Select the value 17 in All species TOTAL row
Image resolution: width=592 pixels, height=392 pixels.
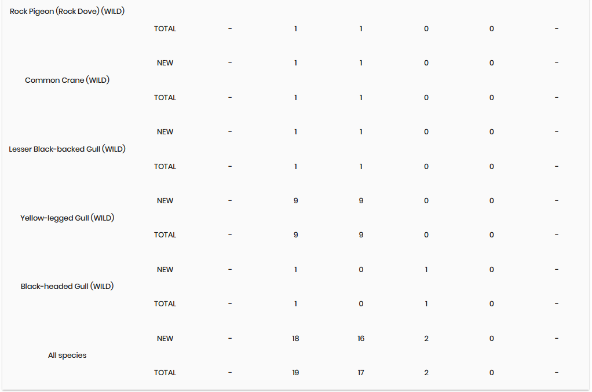(x=361, y=373)
